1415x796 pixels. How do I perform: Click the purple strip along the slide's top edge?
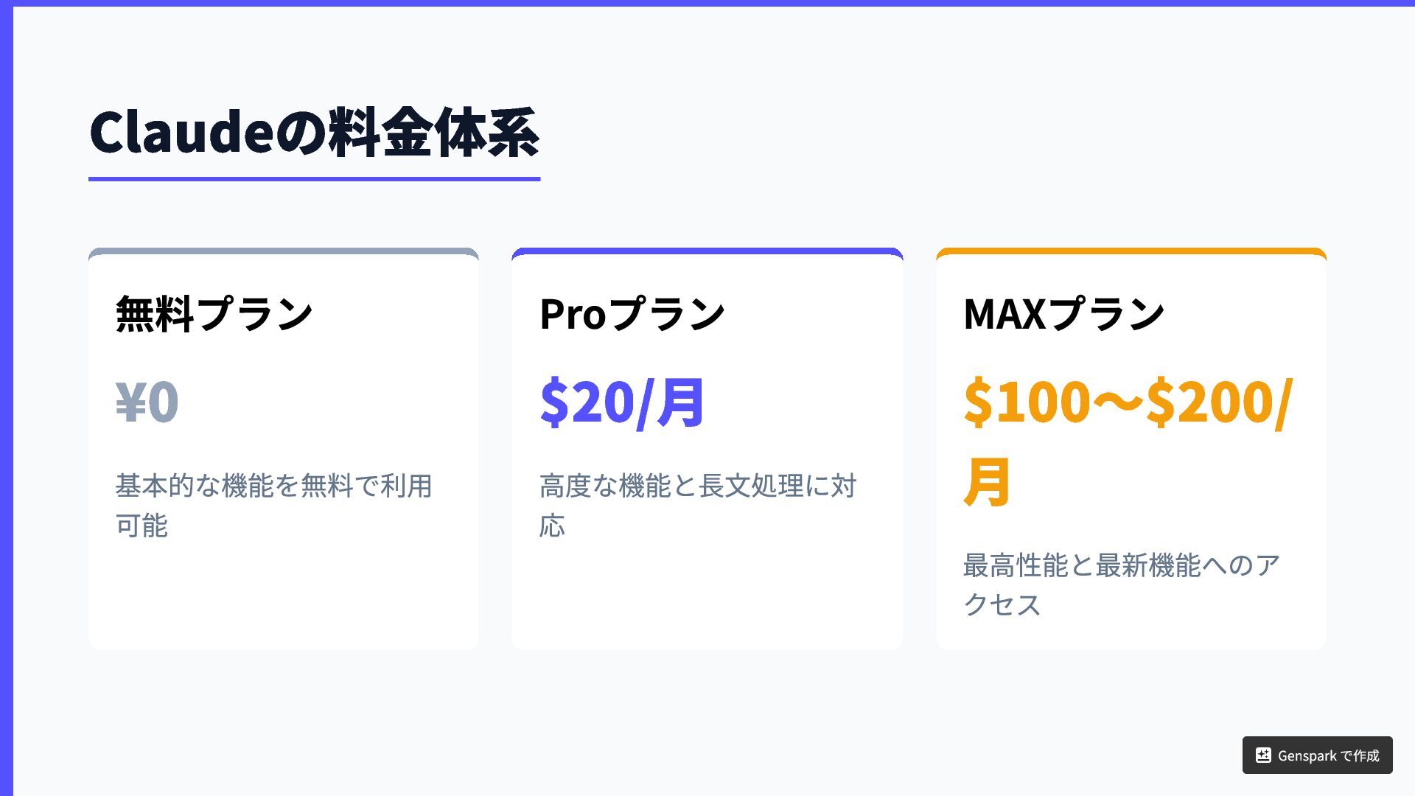707,3
